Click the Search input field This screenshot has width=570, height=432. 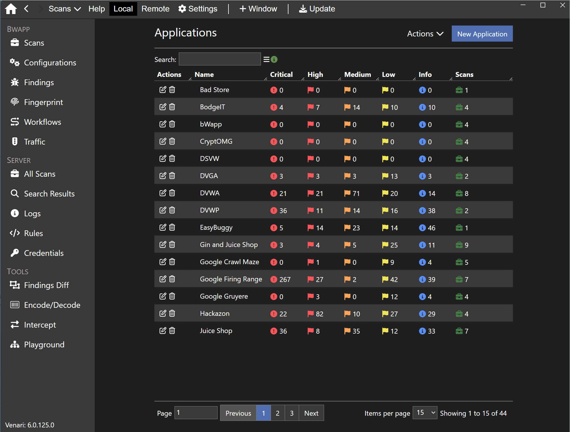click(220, 59)
